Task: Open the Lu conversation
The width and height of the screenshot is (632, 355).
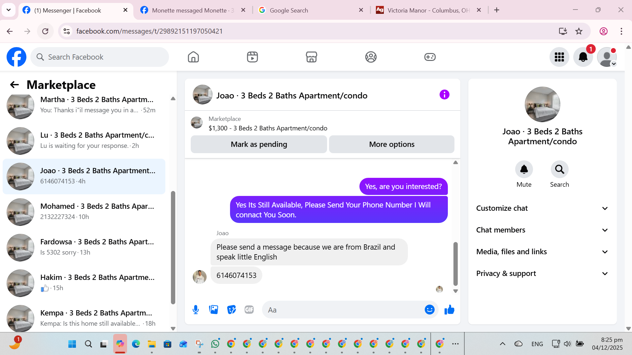Action: (x=84, y=141)
